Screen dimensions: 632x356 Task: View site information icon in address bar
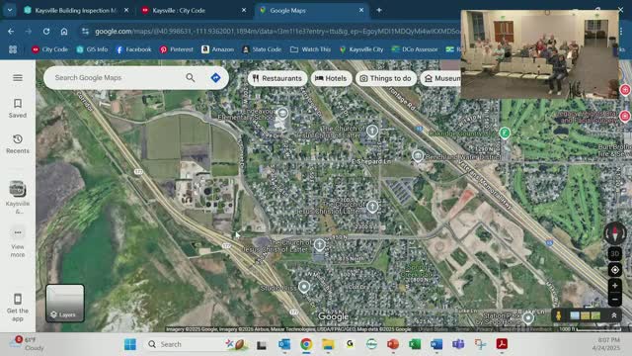tap(85, 31)
